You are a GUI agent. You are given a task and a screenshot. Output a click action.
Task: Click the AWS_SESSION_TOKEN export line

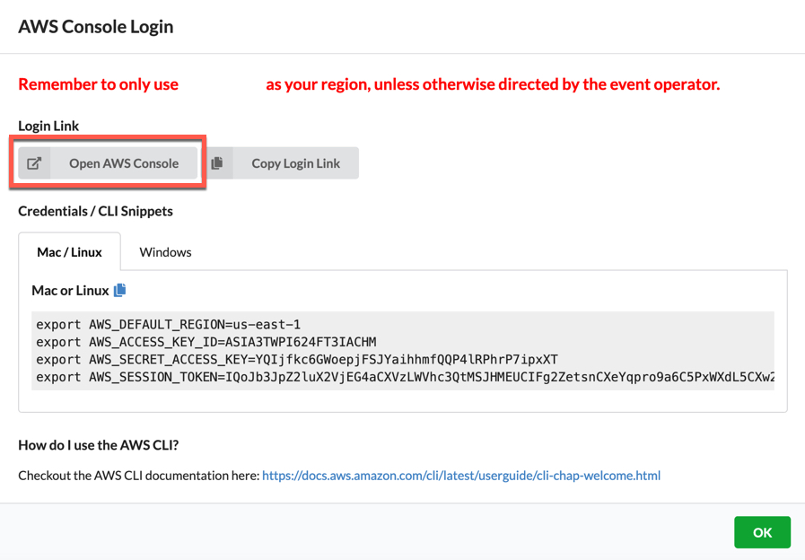click(404, 377)
